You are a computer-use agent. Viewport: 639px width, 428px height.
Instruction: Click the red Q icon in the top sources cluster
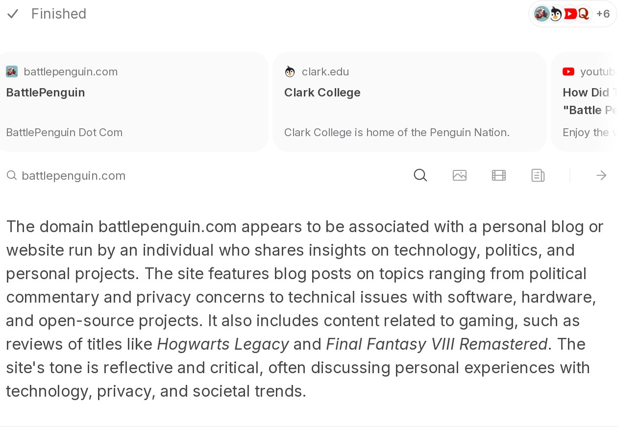[583, 14]
